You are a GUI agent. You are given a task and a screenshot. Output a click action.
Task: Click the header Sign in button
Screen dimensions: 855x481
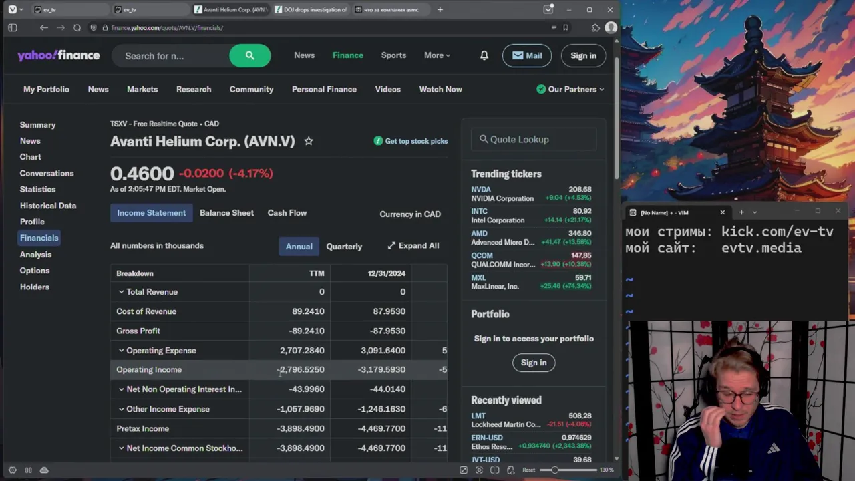tap(583, 55)
